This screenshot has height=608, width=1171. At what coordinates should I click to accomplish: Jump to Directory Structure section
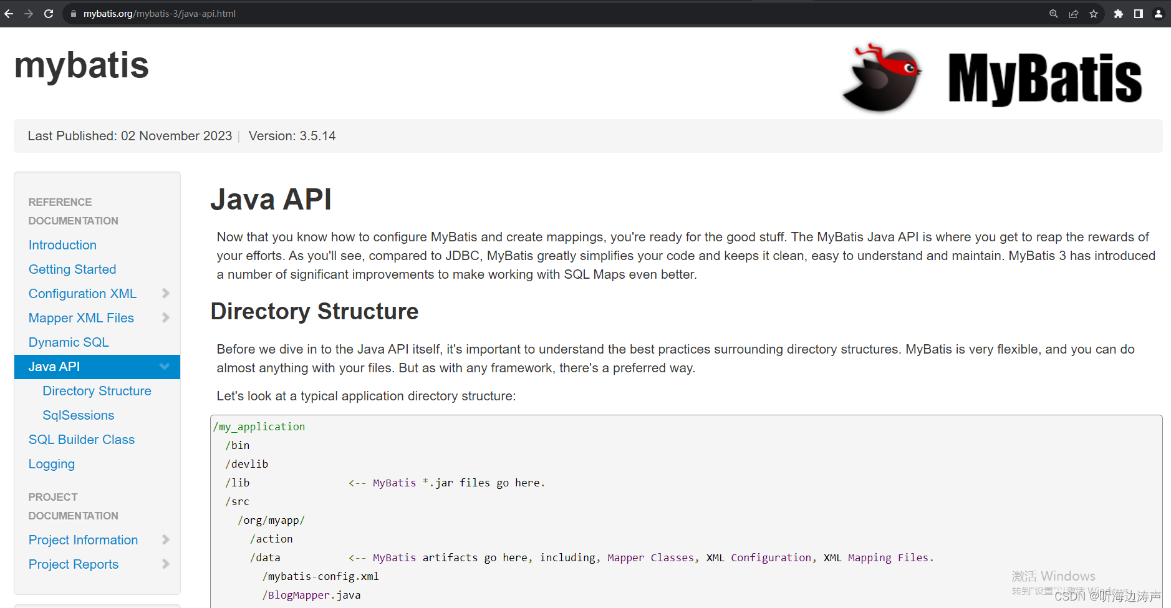click(x=97, y=391)
